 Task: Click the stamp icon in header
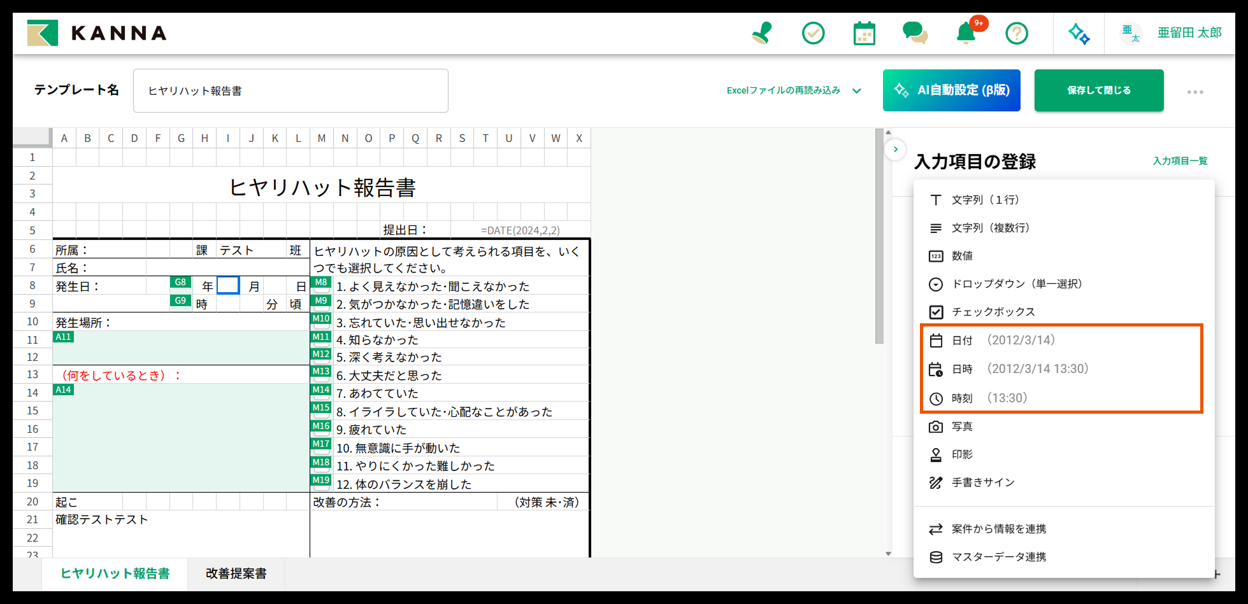pos(762,33)
